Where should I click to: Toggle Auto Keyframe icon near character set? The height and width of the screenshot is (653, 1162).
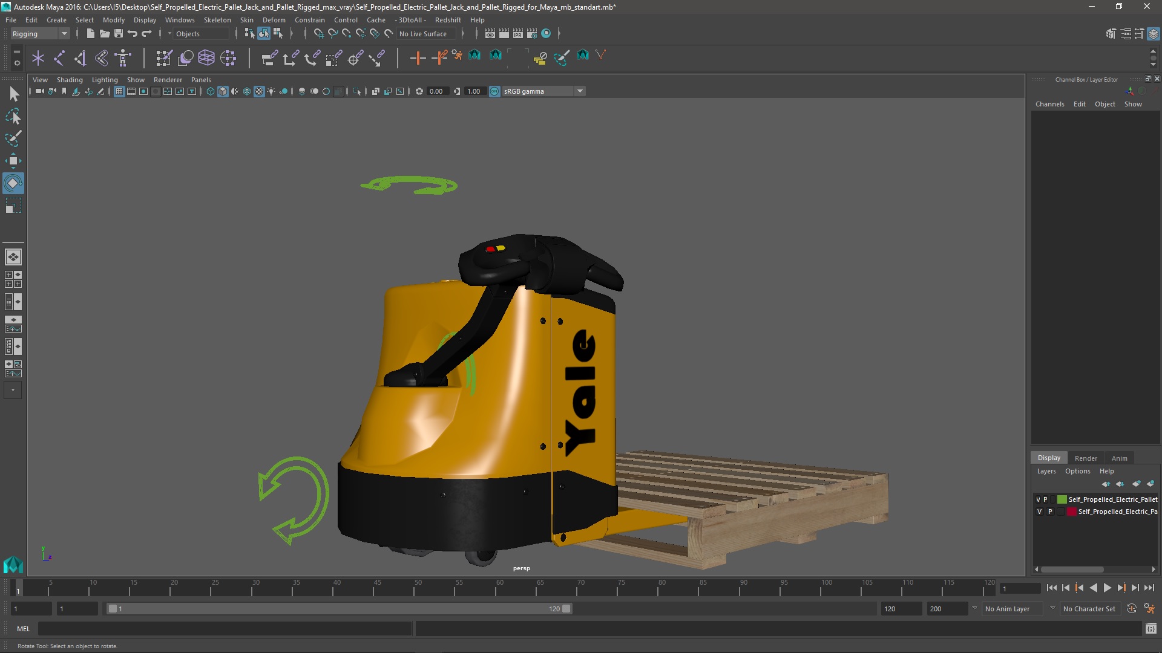pos(1132,609)
